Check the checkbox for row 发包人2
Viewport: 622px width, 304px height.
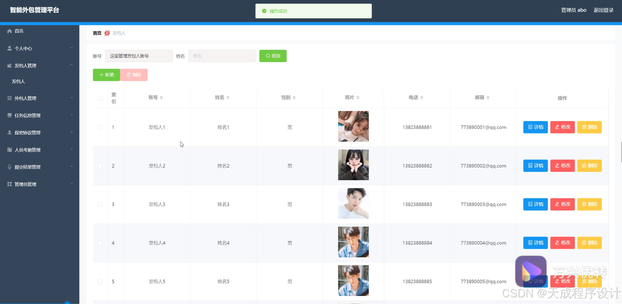100,166
